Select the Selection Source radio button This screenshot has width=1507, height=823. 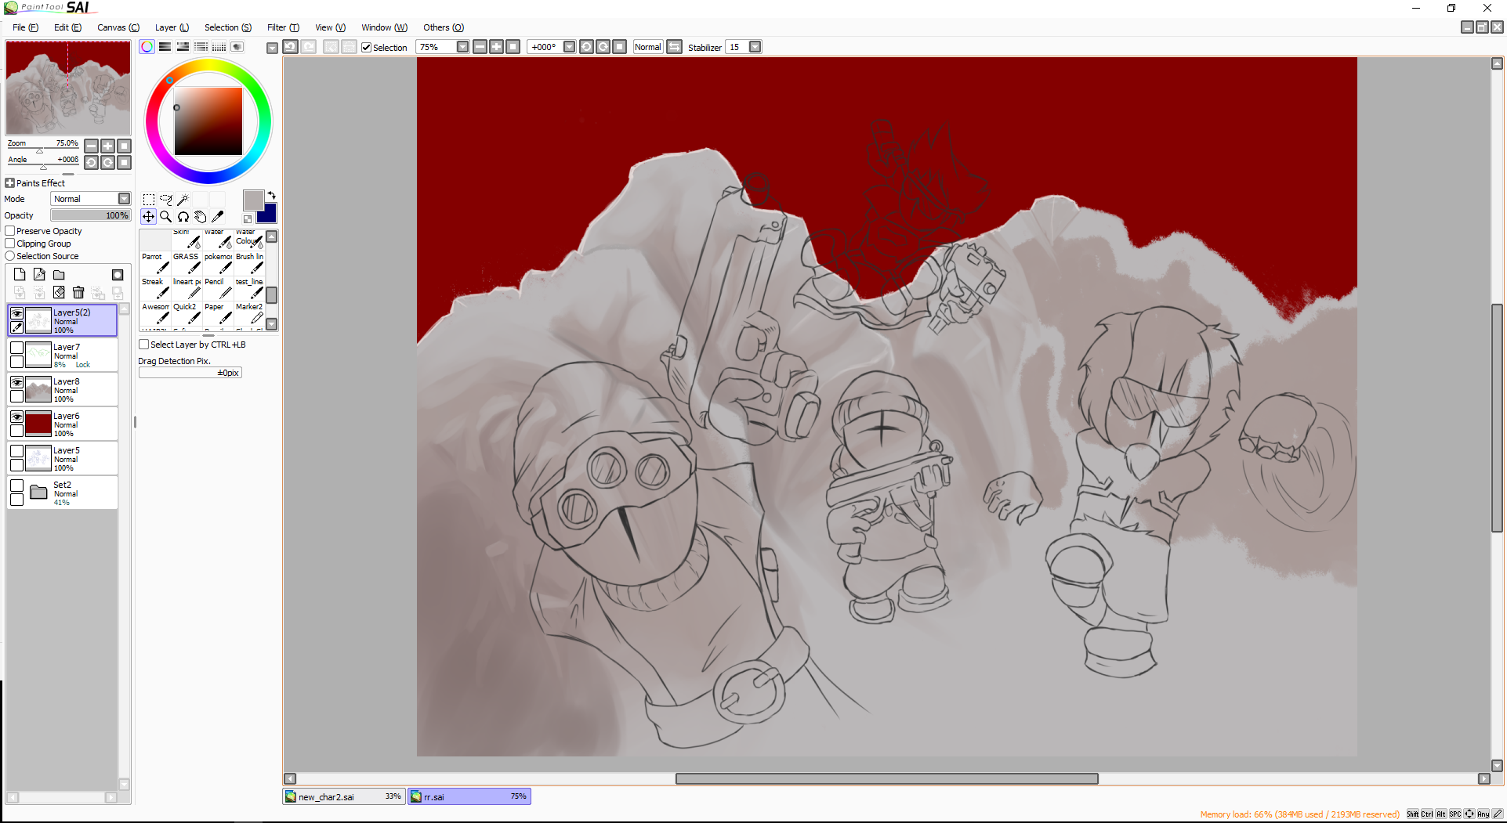(10, 256)
